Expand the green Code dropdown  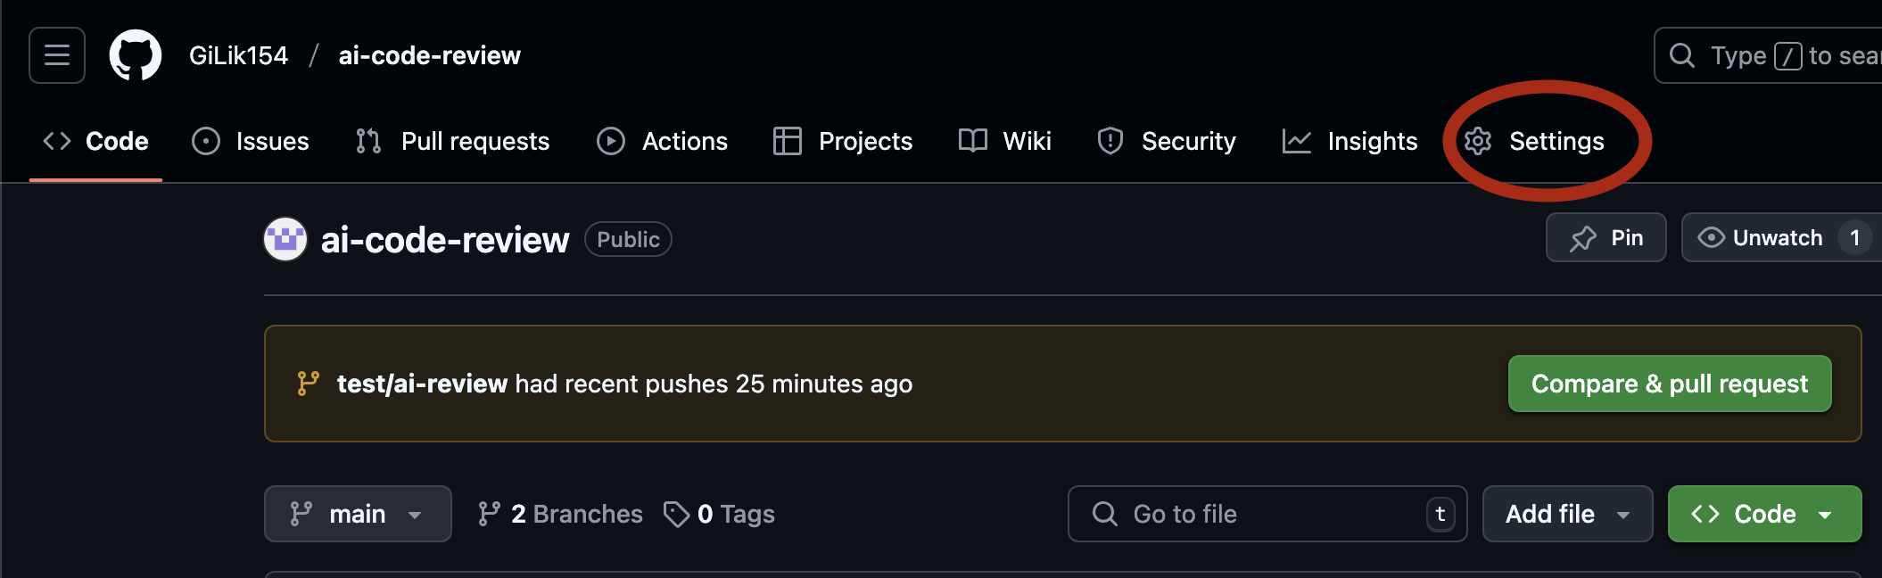tap(1764, 514)
